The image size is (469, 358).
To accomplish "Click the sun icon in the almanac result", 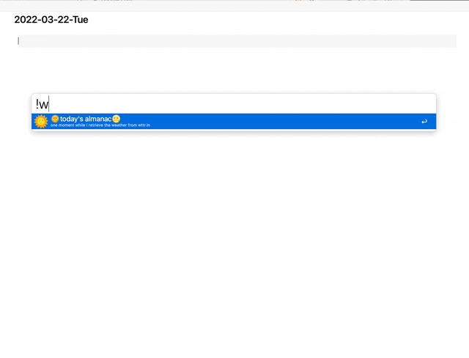I will click(41, 122).
